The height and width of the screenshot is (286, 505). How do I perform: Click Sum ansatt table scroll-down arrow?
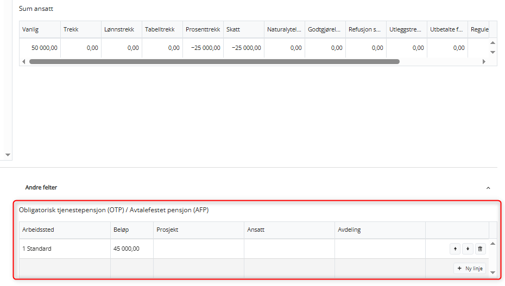[493, 52]
